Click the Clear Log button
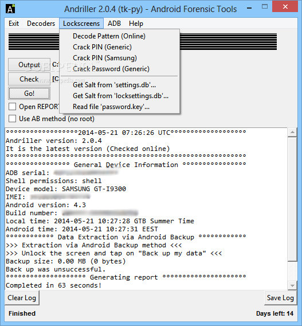Screen dimensions: 302x326 coord(22,298)
